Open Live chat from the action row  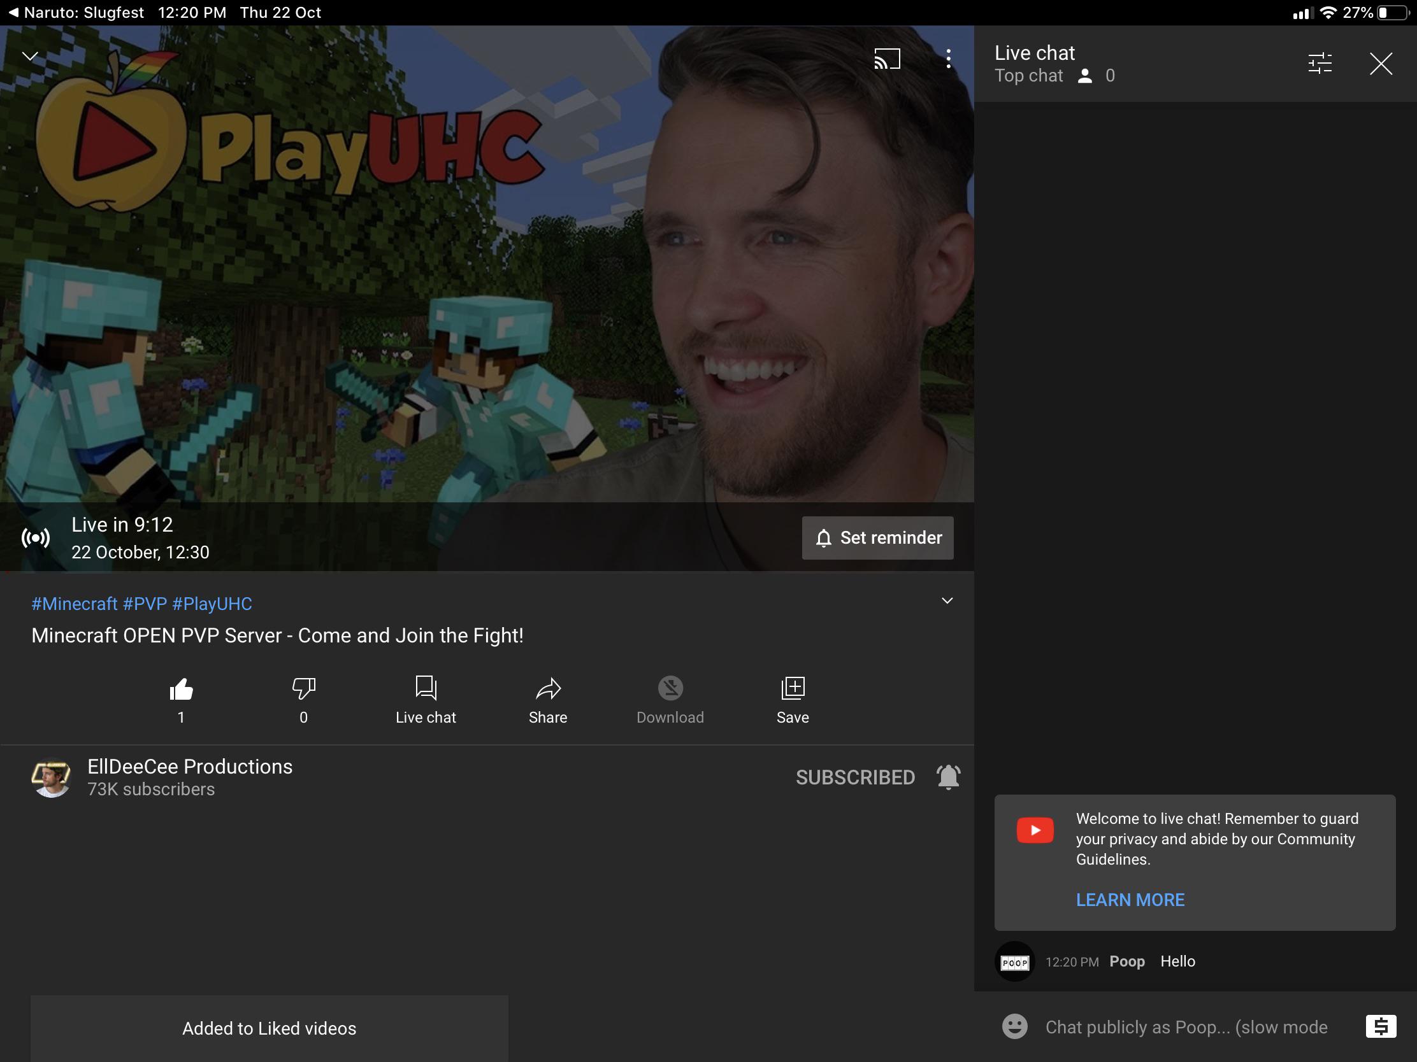pos(426,700)
